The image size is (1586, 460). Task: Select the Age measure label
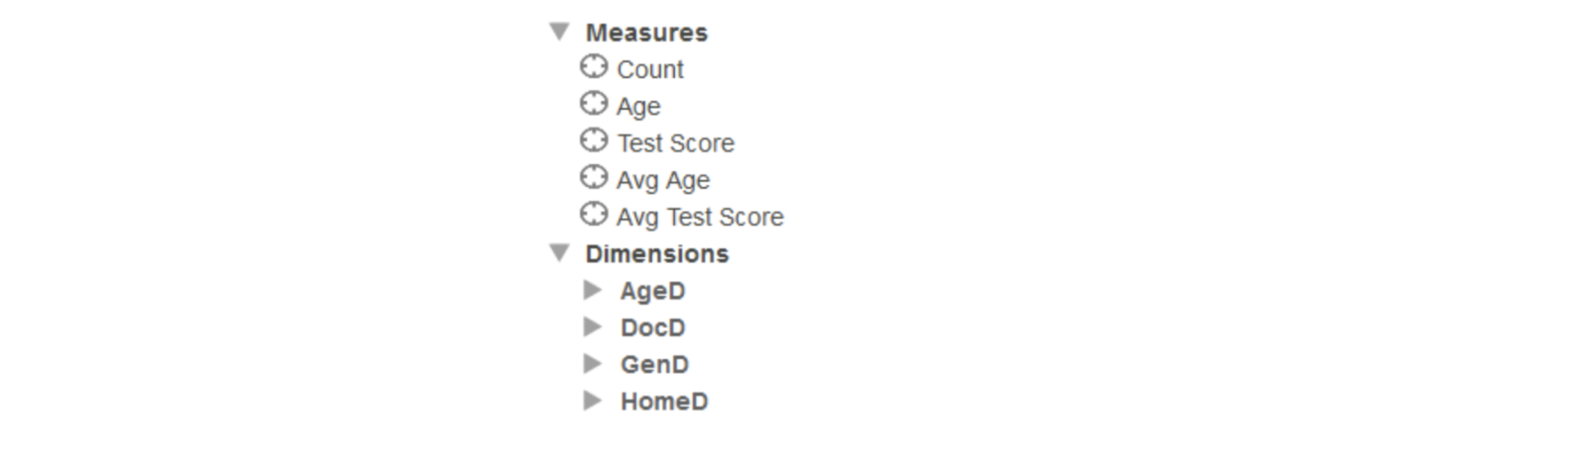[x=637, y=106]
